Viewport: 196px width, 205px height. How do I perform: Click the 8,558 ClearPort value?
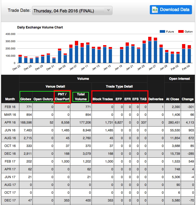coord(65,123)
